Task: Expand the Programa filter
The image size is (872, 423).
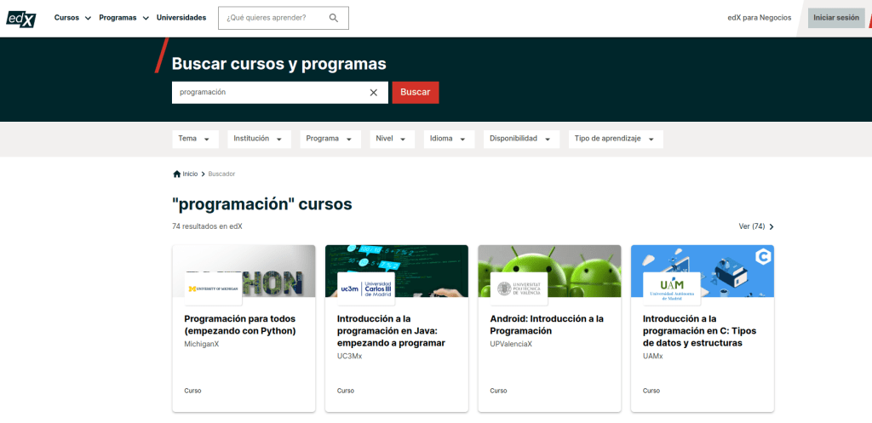Action: (330, 139)
